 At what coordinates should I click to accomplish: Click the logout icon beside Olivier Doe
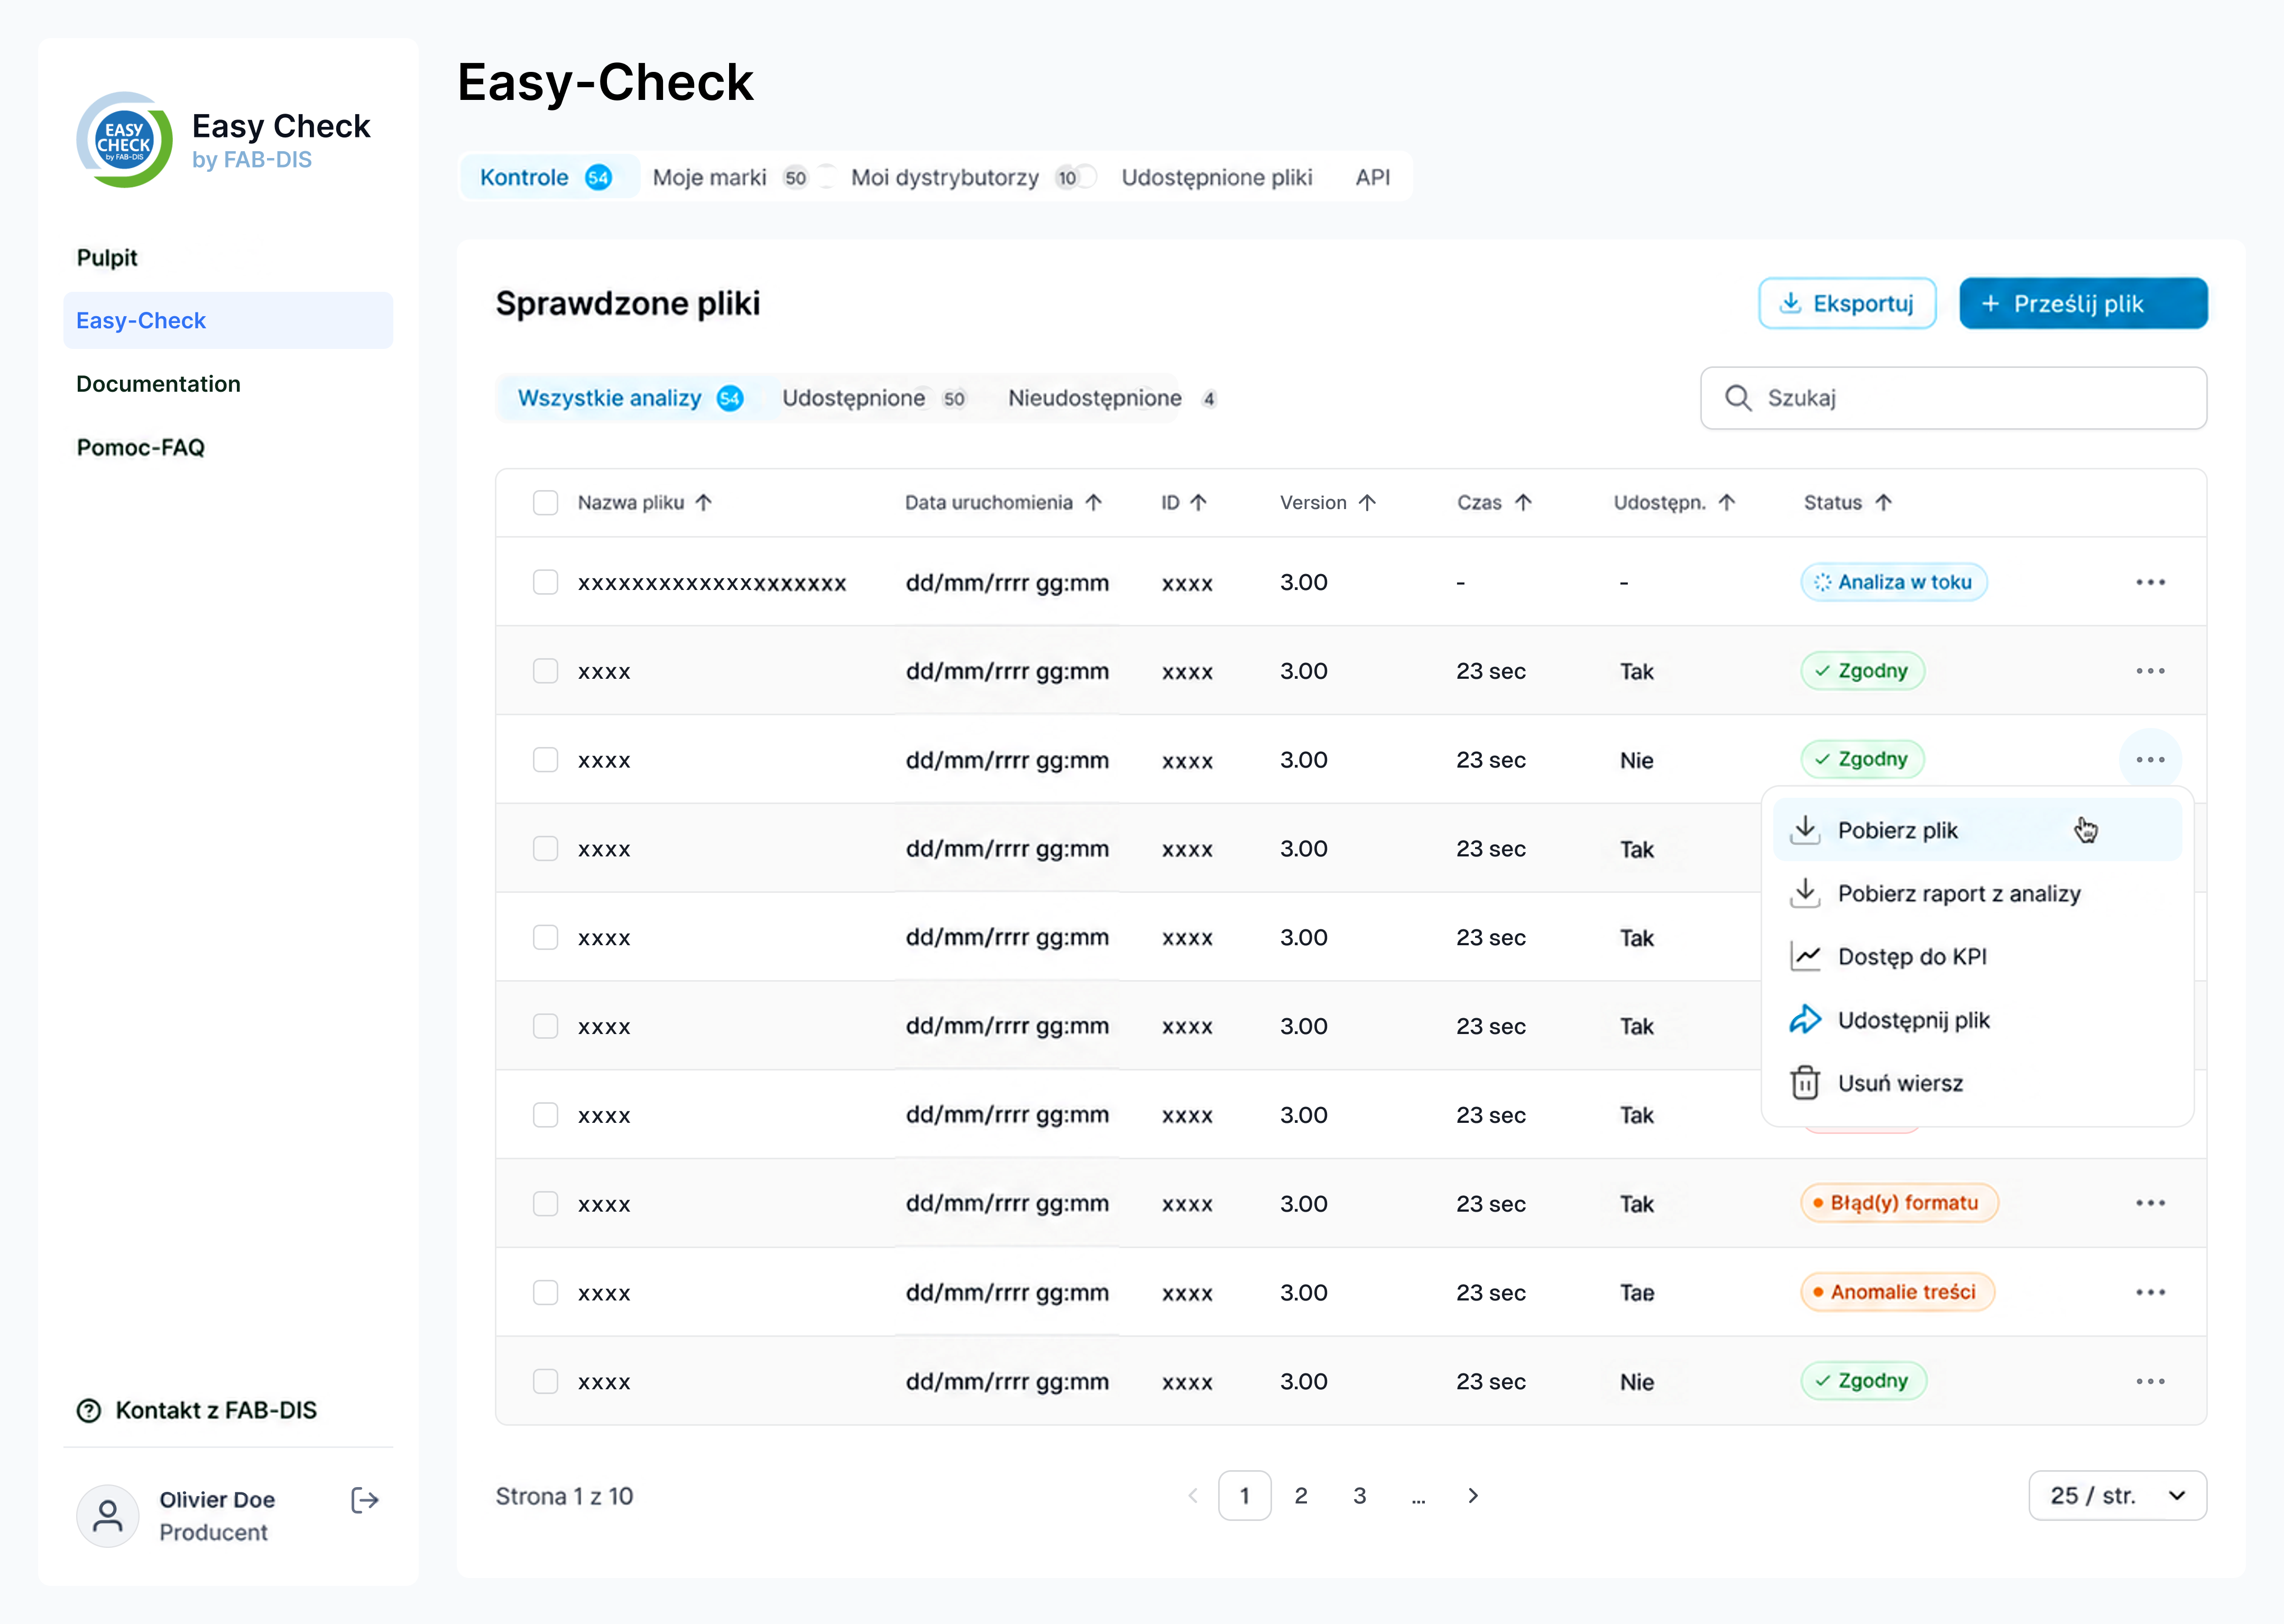(365, 1500)
